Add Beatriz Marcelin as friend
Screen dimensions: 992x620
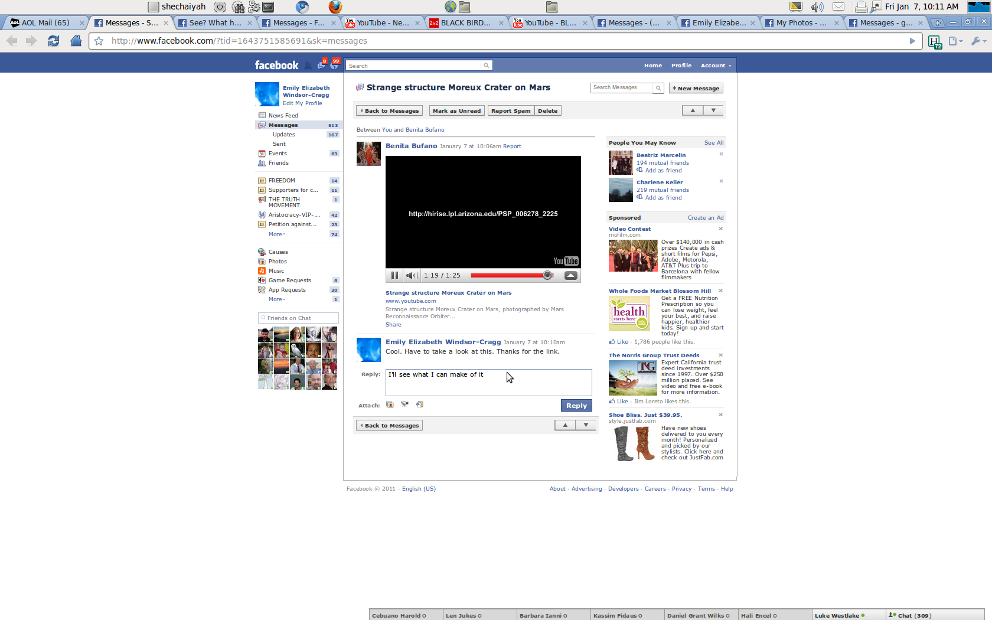point(663,171)
